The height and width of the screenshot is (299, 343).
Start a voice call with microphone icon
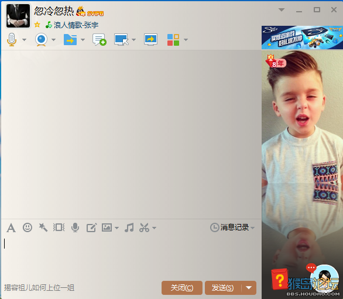coord(12,40)
